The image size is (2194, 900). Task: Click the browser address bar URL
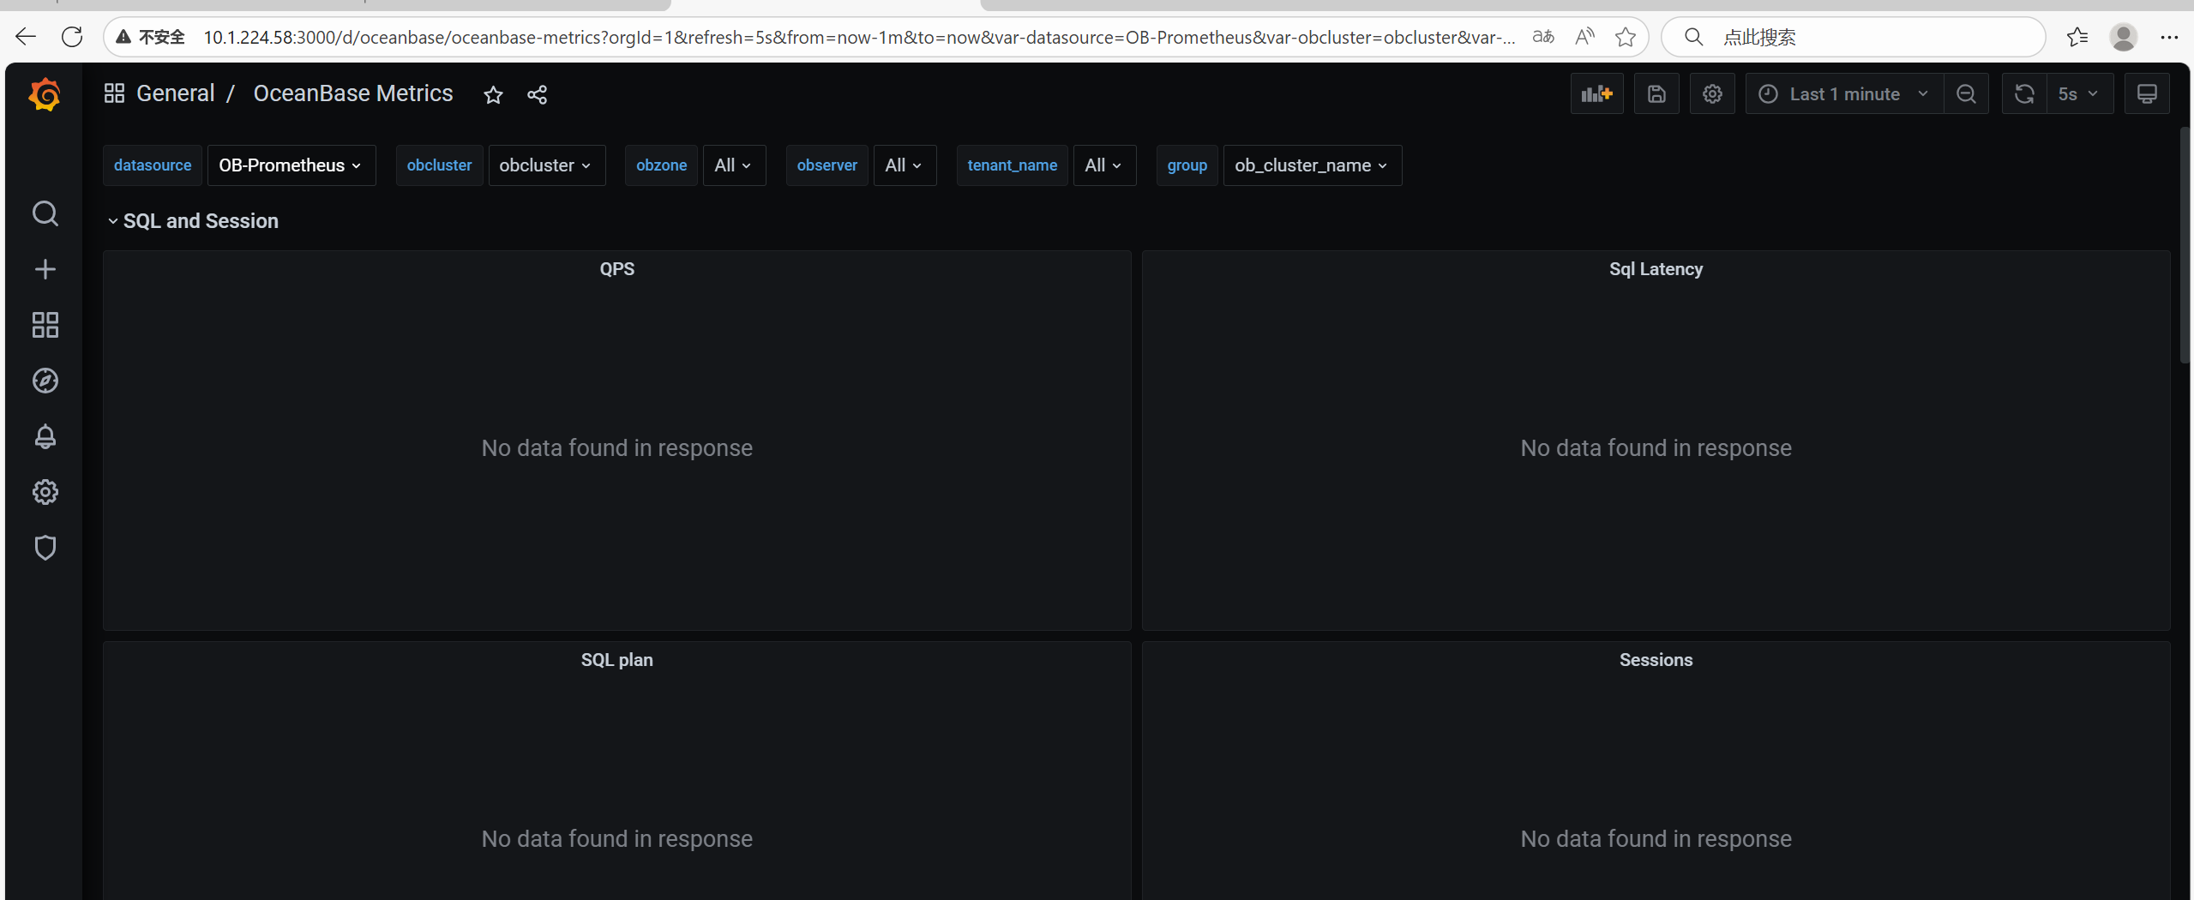pyautogui.click(x=857, y=37)
